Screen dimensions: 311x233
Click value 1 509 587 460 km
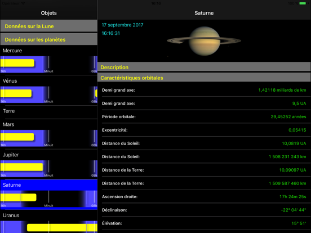point(287,183)
